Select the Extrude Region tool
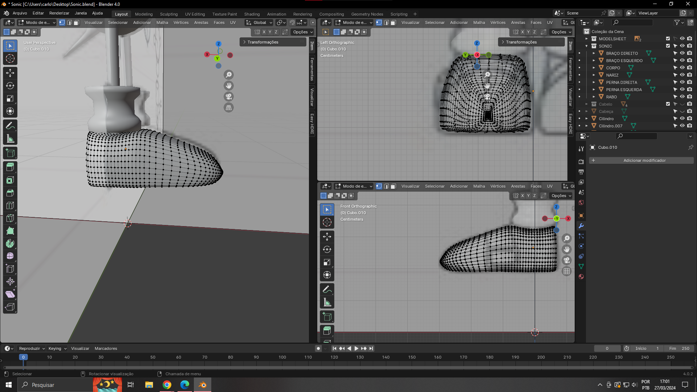Image resolution: width=697 pixels, height=392 pixels. (x=10, y=167)
